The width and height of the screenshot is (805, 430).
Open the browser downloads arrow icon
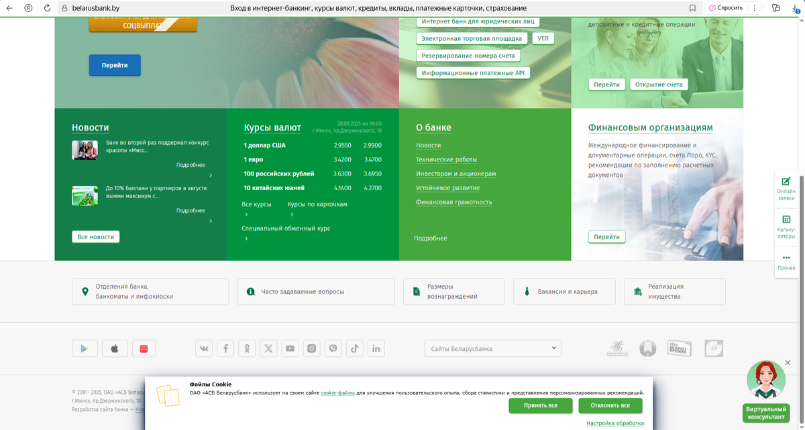point(794,8)
